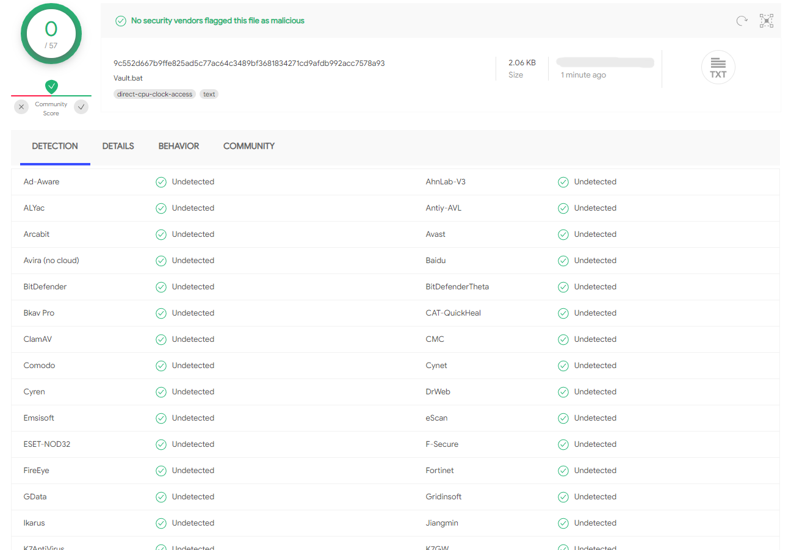
Task: Click the Avira (no cloud) vendor name
Action: (51, 261)
